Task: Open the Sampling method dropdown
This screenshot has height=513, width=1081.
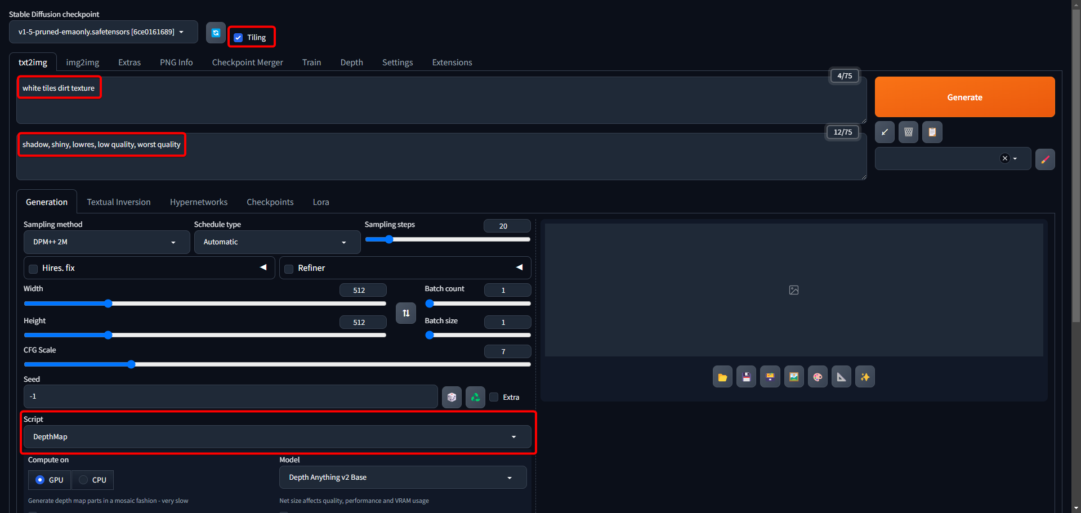Action: click(x=106, y=242)
